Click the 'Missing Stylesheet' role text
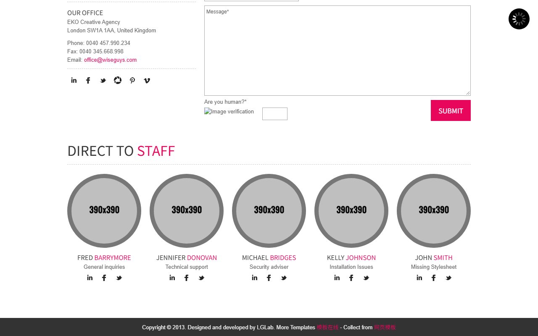Viewport: 538px width, 336px height. 434,267
